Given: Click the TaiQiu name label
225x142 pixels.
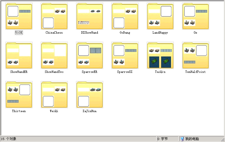Looking at the screenshot, I should click(x=160, y=72).
